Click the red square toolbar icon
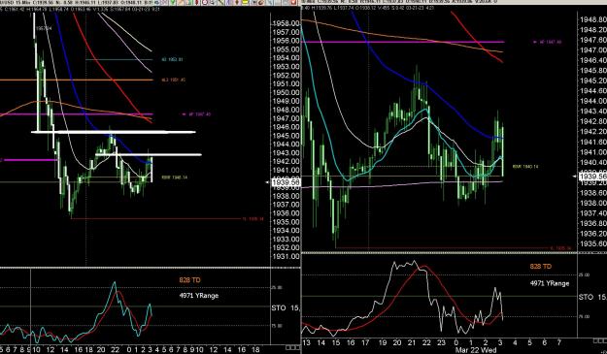Viewport: 607px width, 354px height. coord(293,2)
